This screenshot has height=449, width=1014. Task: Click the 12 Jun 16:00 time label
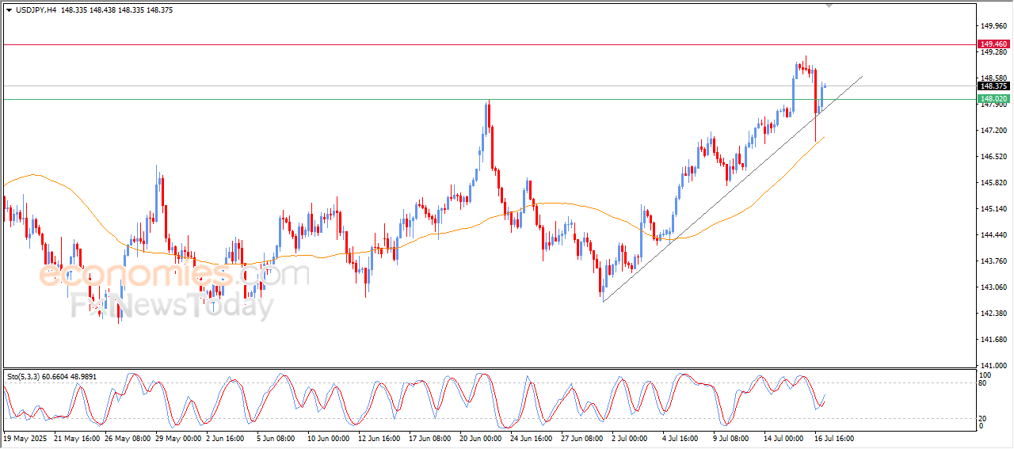tap(379, 437)
